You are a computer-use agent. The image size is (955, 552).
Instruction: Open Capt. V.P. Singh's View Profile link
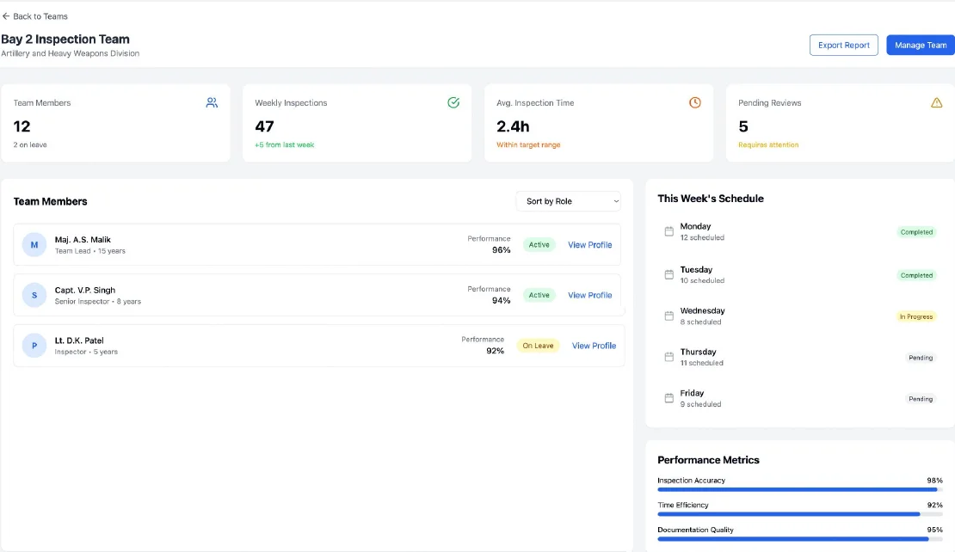[589, 295]
